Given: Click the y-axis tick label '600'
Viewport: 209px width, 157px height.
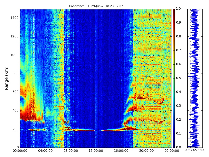Looking at the screenshot, I should (x=15, y=92).
